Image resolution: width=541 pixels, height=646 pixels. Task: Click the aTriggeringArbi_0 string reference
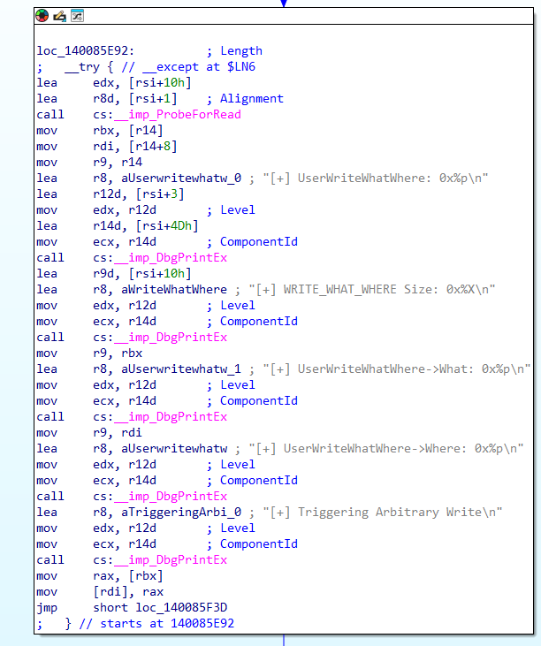(181, 513)
